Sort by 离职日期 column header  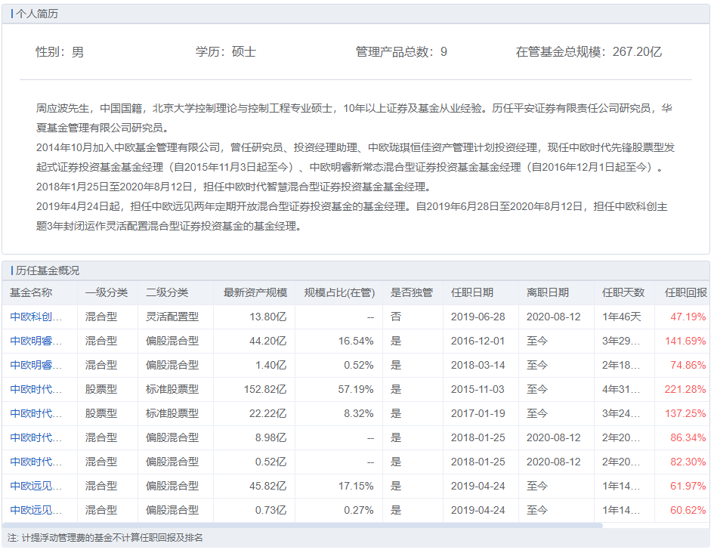click(x=548, y=292)
